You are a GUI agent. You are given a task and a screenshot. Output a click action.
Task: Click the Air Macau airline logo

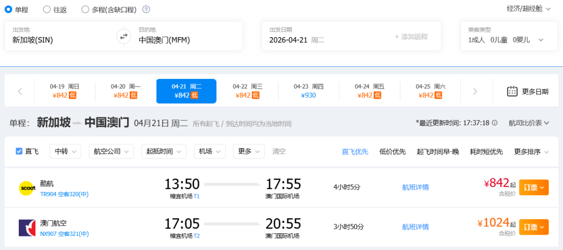27,228
